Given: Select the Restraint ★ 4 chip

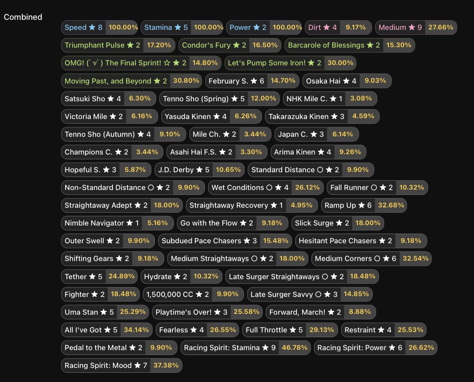Looking at the screenshot, I should coord(384,330).
